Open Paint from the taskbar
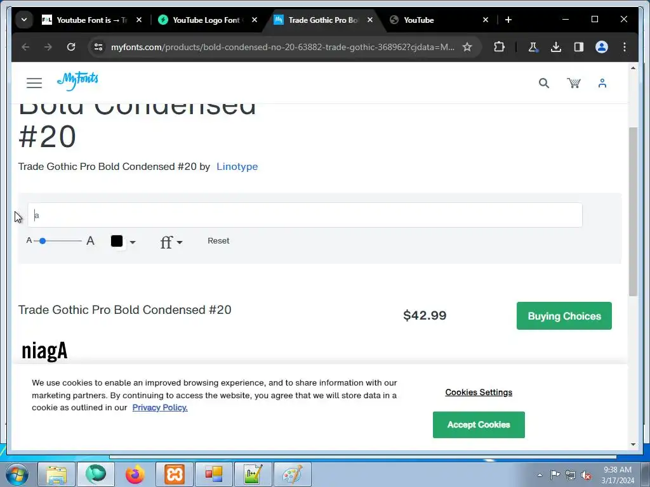This screenshot has height=487, width=650. click(293, 474)
